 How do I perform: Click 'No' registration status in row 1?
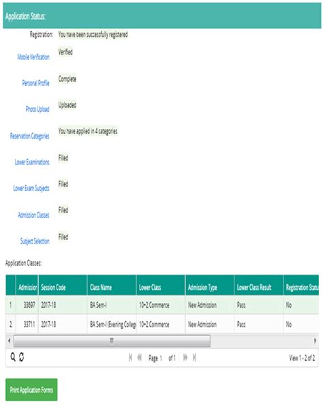click(x=301, y=305)
